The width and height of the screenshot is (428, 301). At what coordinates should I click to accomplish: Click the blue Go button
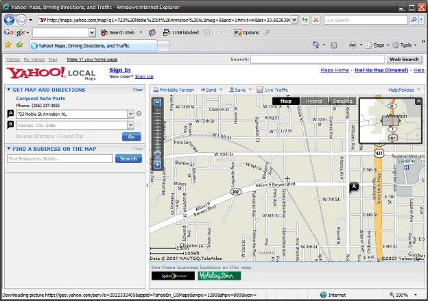131,136
